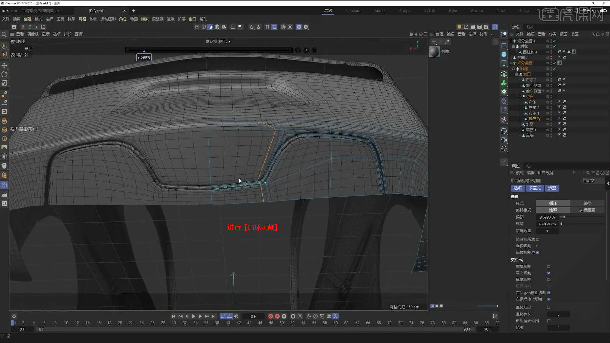Select 交互式 tab button in attributes
The height and width of the screenshot is (343, 610).
click(535, 188)
